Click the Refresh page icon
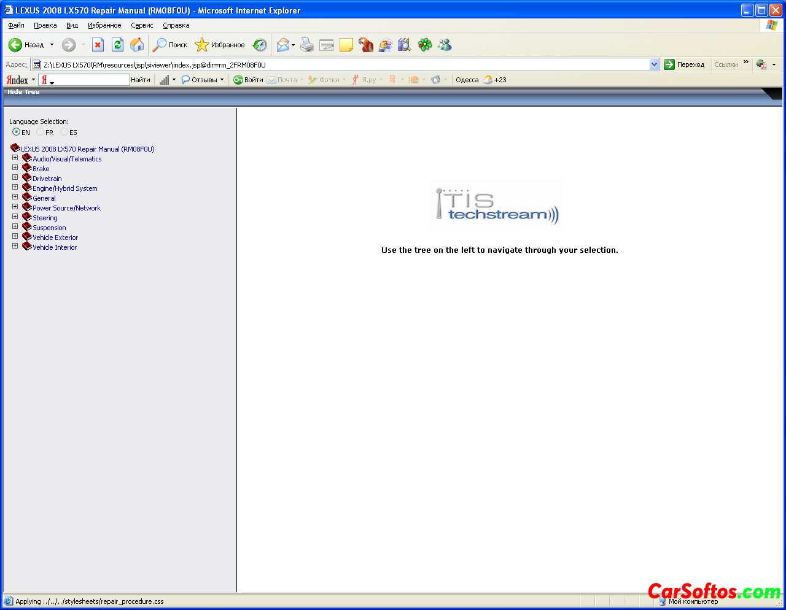Image resolution: width=786 pixels, height=610 pixels. (117, 45)
